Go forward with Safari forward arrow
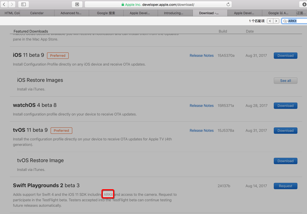The image size is (307, 214). coord(12,4)
